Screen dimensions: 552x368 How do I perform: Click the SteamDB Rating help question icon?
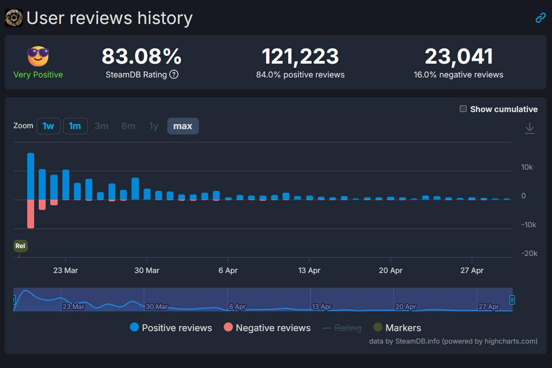point(174,74)
